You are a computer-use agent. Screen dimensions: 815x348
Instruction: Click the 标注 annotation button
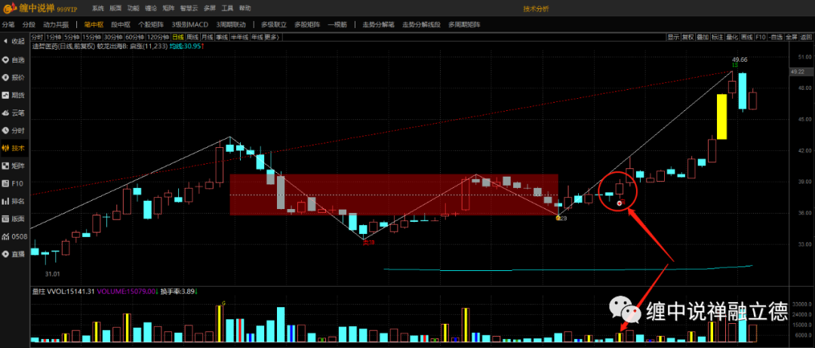click(718, 37)
